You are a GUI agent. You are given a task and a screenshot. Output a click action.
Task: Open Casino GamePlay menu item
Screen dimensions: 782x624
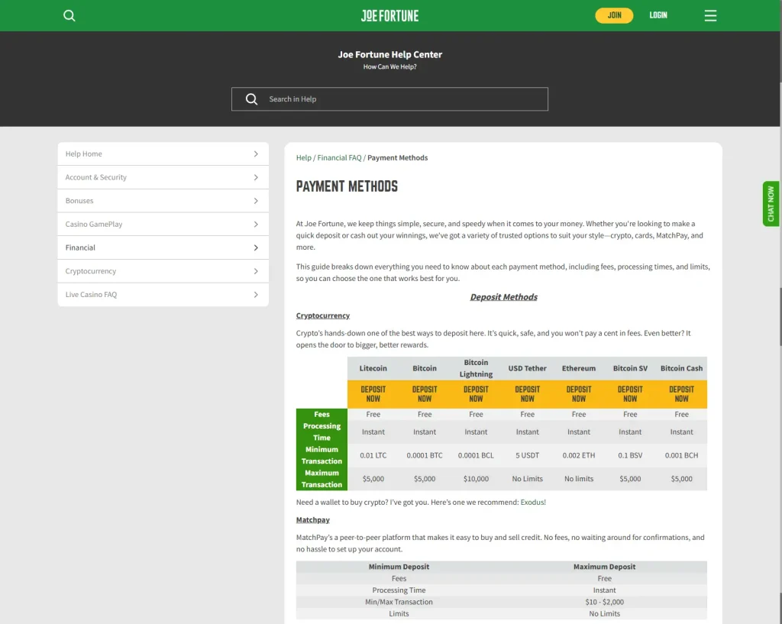[x=163, y=224]
